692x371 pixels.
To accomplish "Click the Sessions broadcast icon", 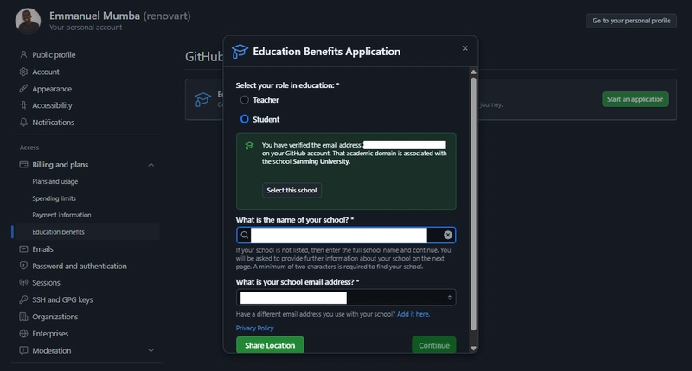I will pyautogui.click(x=23, y=282).
